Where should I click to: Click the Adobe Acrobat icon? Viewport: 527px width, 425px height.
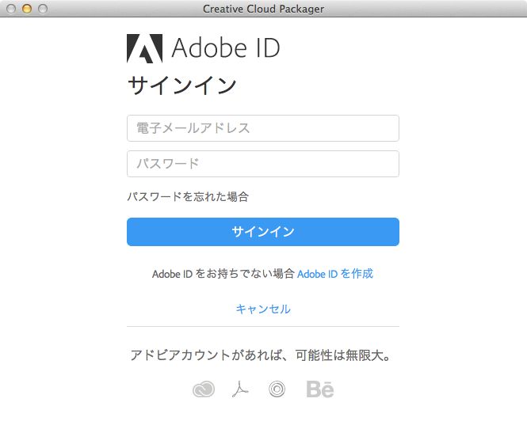(x=240, y=389)
